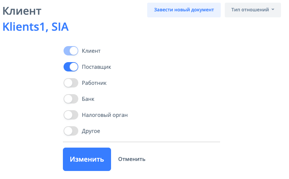Click the Тип отношений chevron arrow
Viewport: 289px width, 179px height.
tap(273, 10)
